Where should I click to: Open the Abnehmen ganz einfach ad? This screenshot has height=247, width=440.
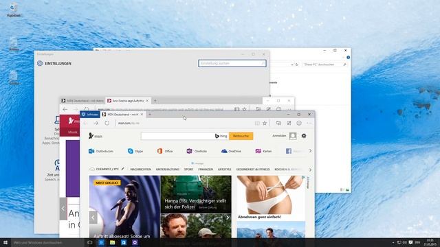coord(271,198)
